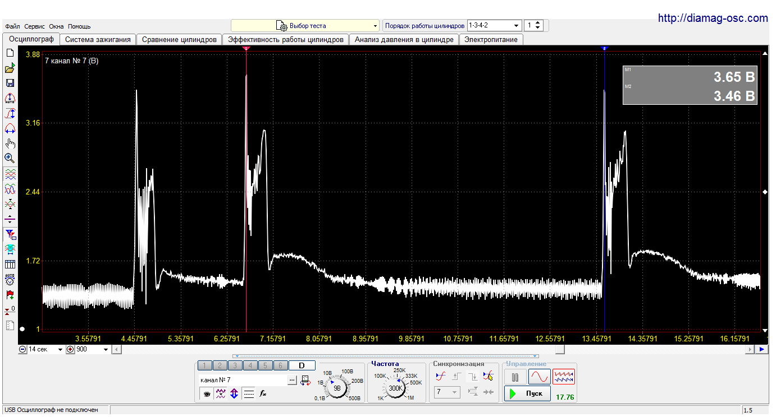Click the overlapped waveforms display icon
The height and width of the screenshot is (417, 776).
click(10, 189)
